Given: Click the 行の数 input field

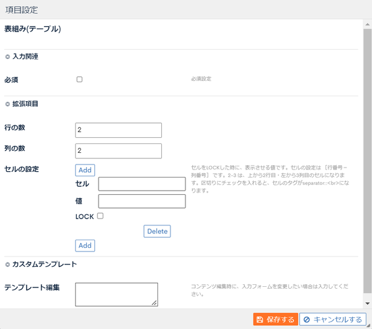Looking at the screenshot, I should [118, 130].
